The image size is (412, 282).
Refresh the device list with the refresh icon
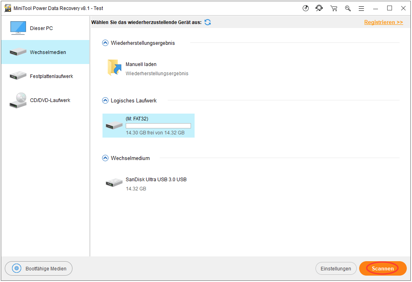[207, 22]
